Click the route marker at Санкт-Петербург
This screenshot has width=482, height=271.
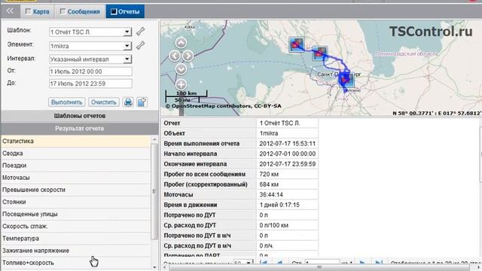pos(346,80)
